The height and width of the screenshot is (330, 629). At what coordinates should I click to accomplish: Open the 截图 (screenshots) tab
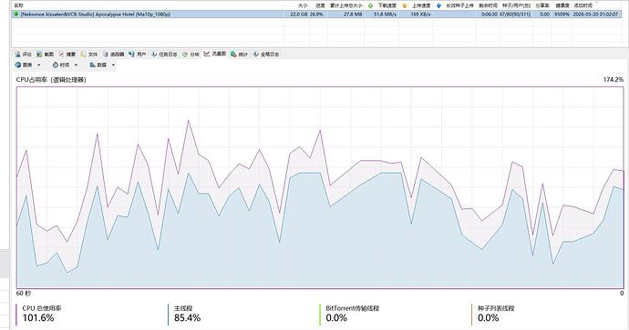coord(46,54)
